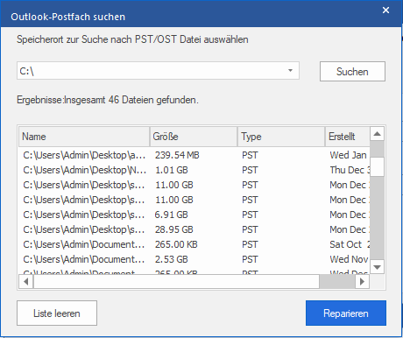
Task: Click the vertical scrollbar down arrow
Action: click(378, 267)
